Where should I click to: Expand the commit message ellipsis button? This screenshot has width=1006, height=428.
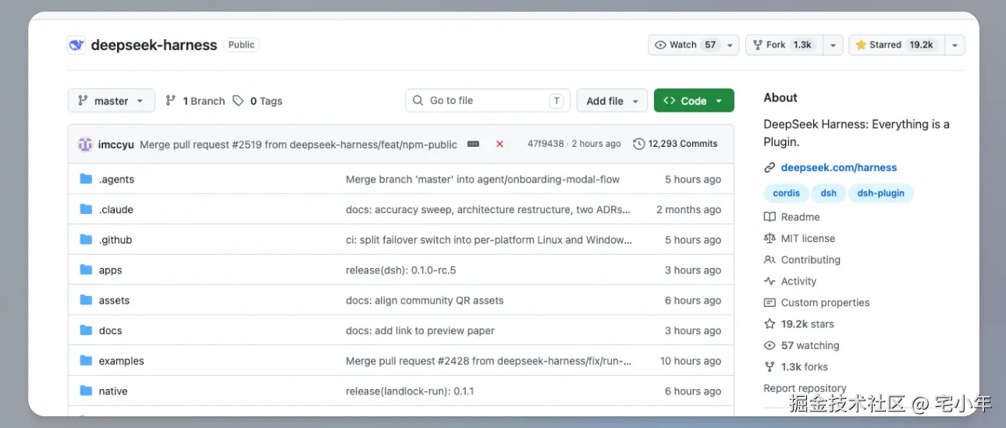pos(473,144)
